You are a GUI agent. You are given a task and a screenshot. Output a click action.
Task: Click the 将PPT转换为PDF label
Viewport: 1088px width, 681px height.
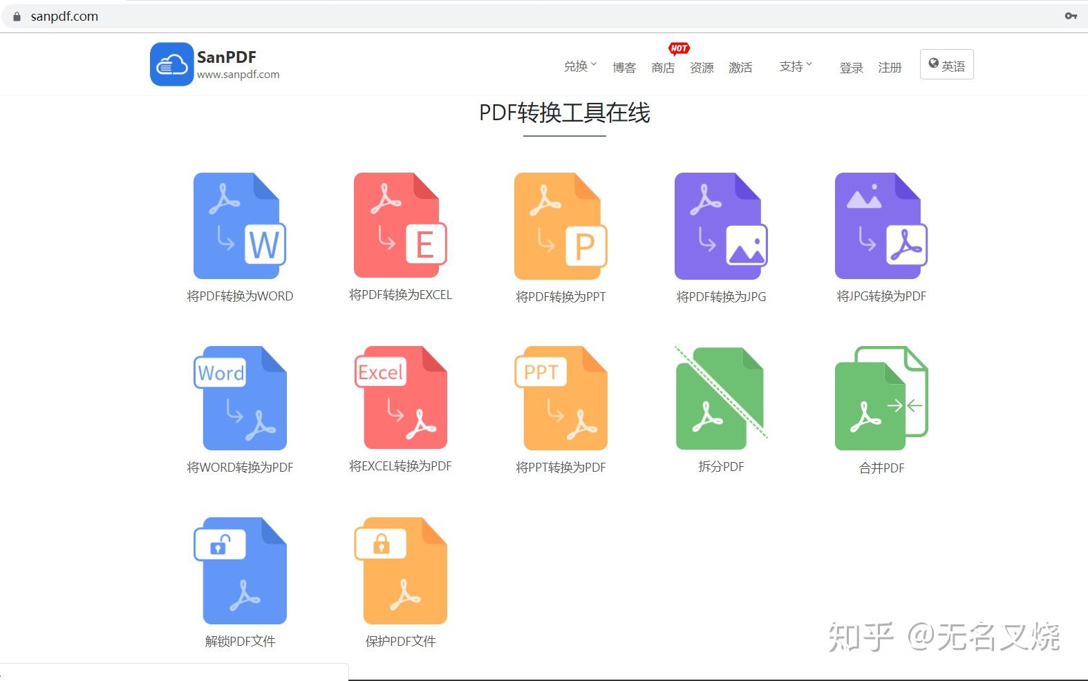(x=561, y=467)
